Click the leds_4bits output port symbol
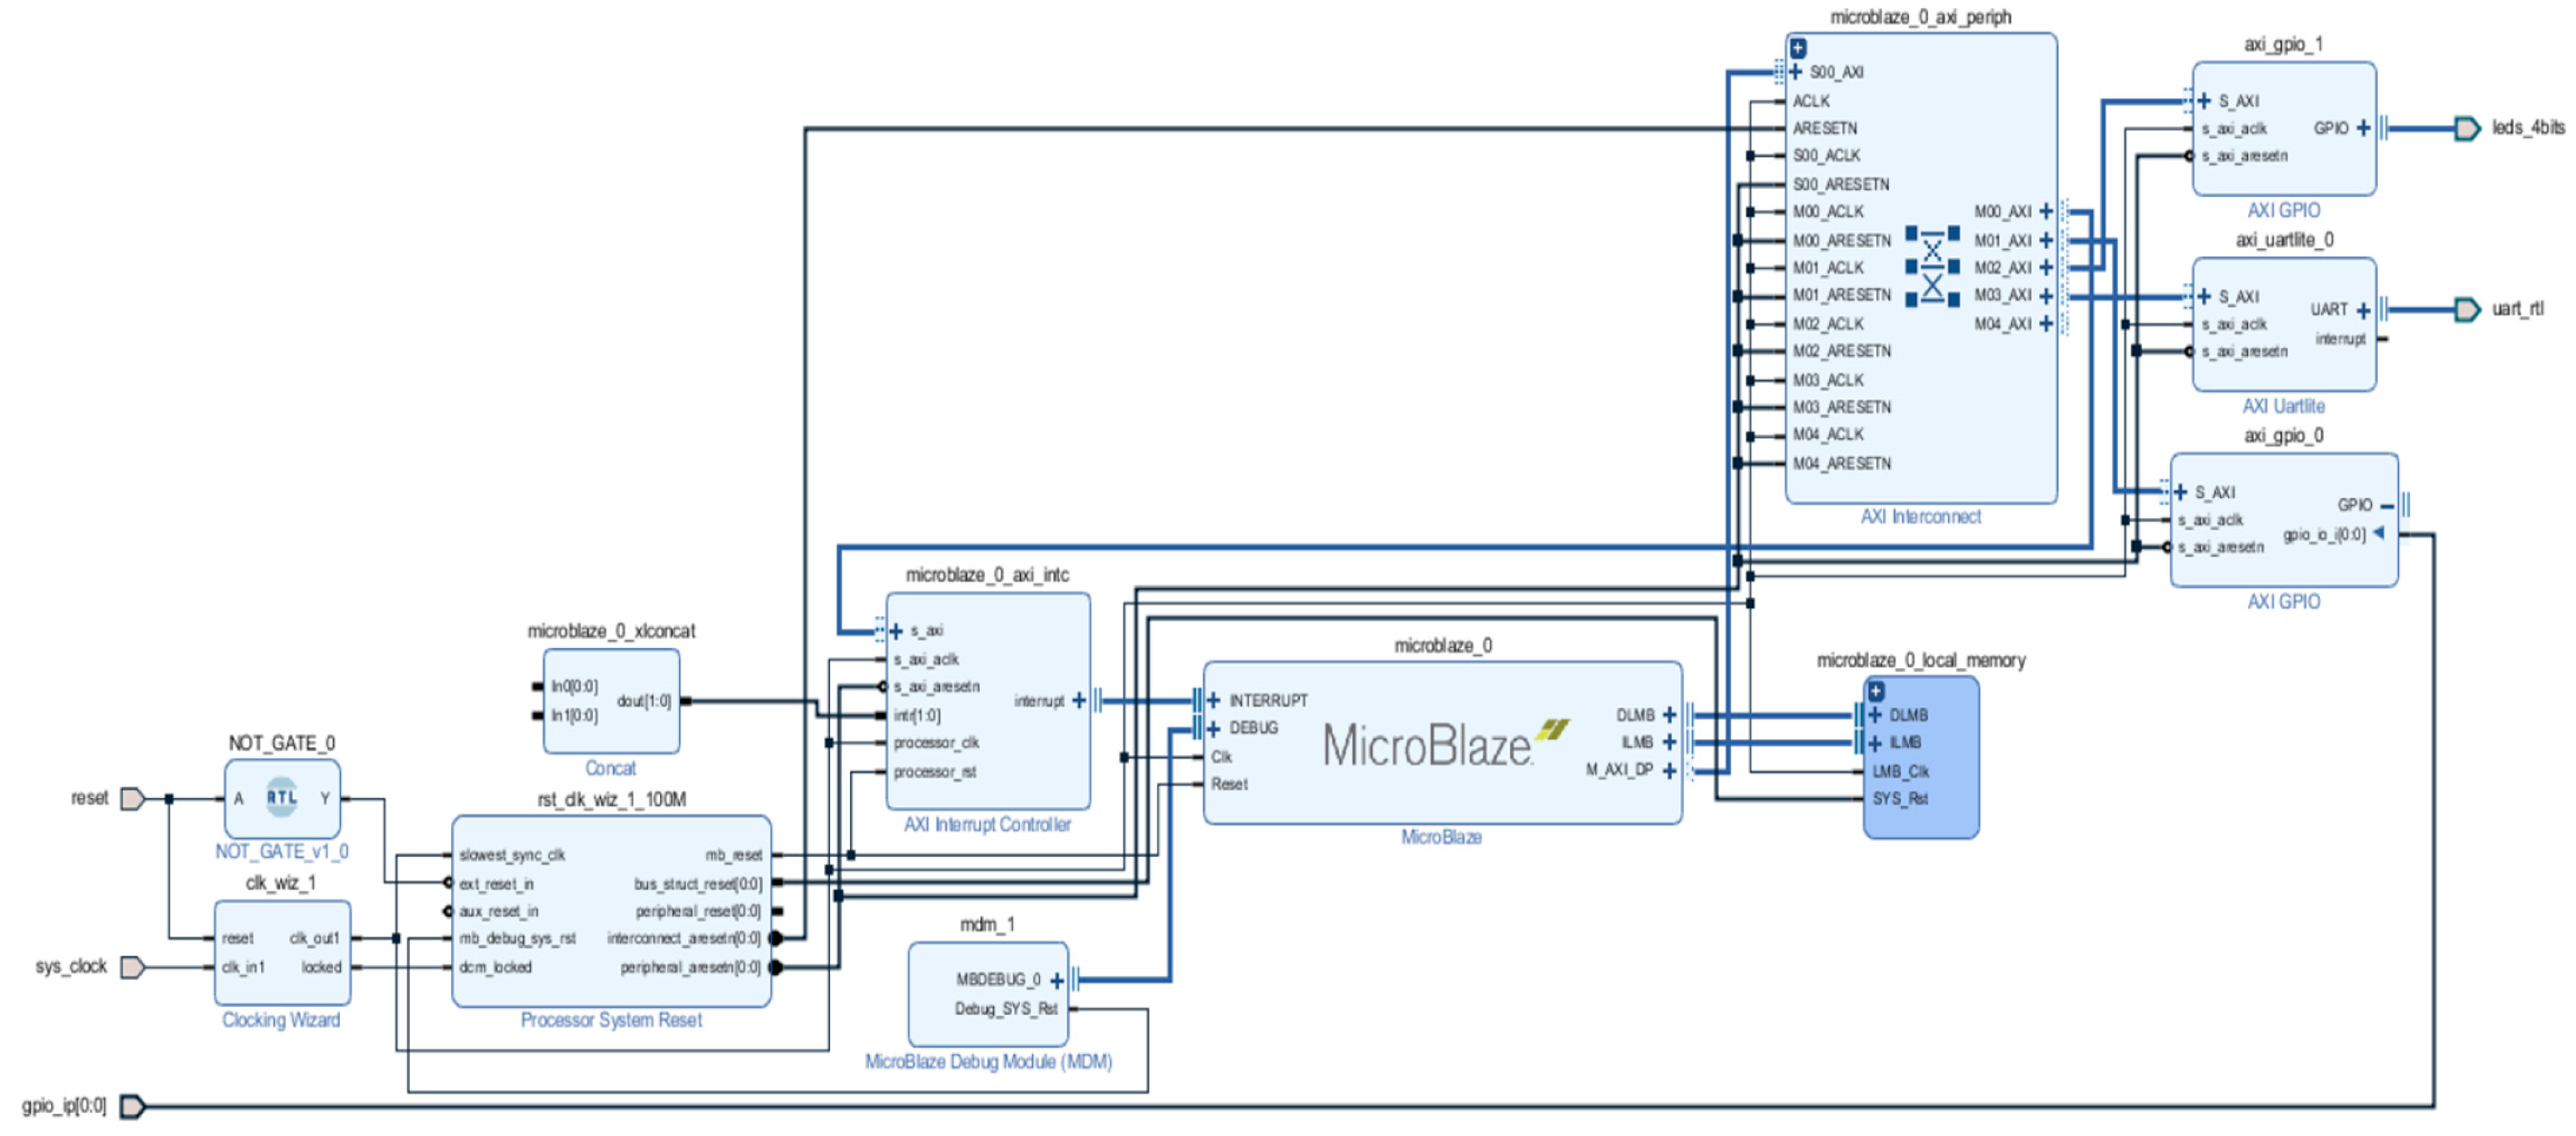Viewport: 2576px width, 1136px height. [x=2467, y=128]
